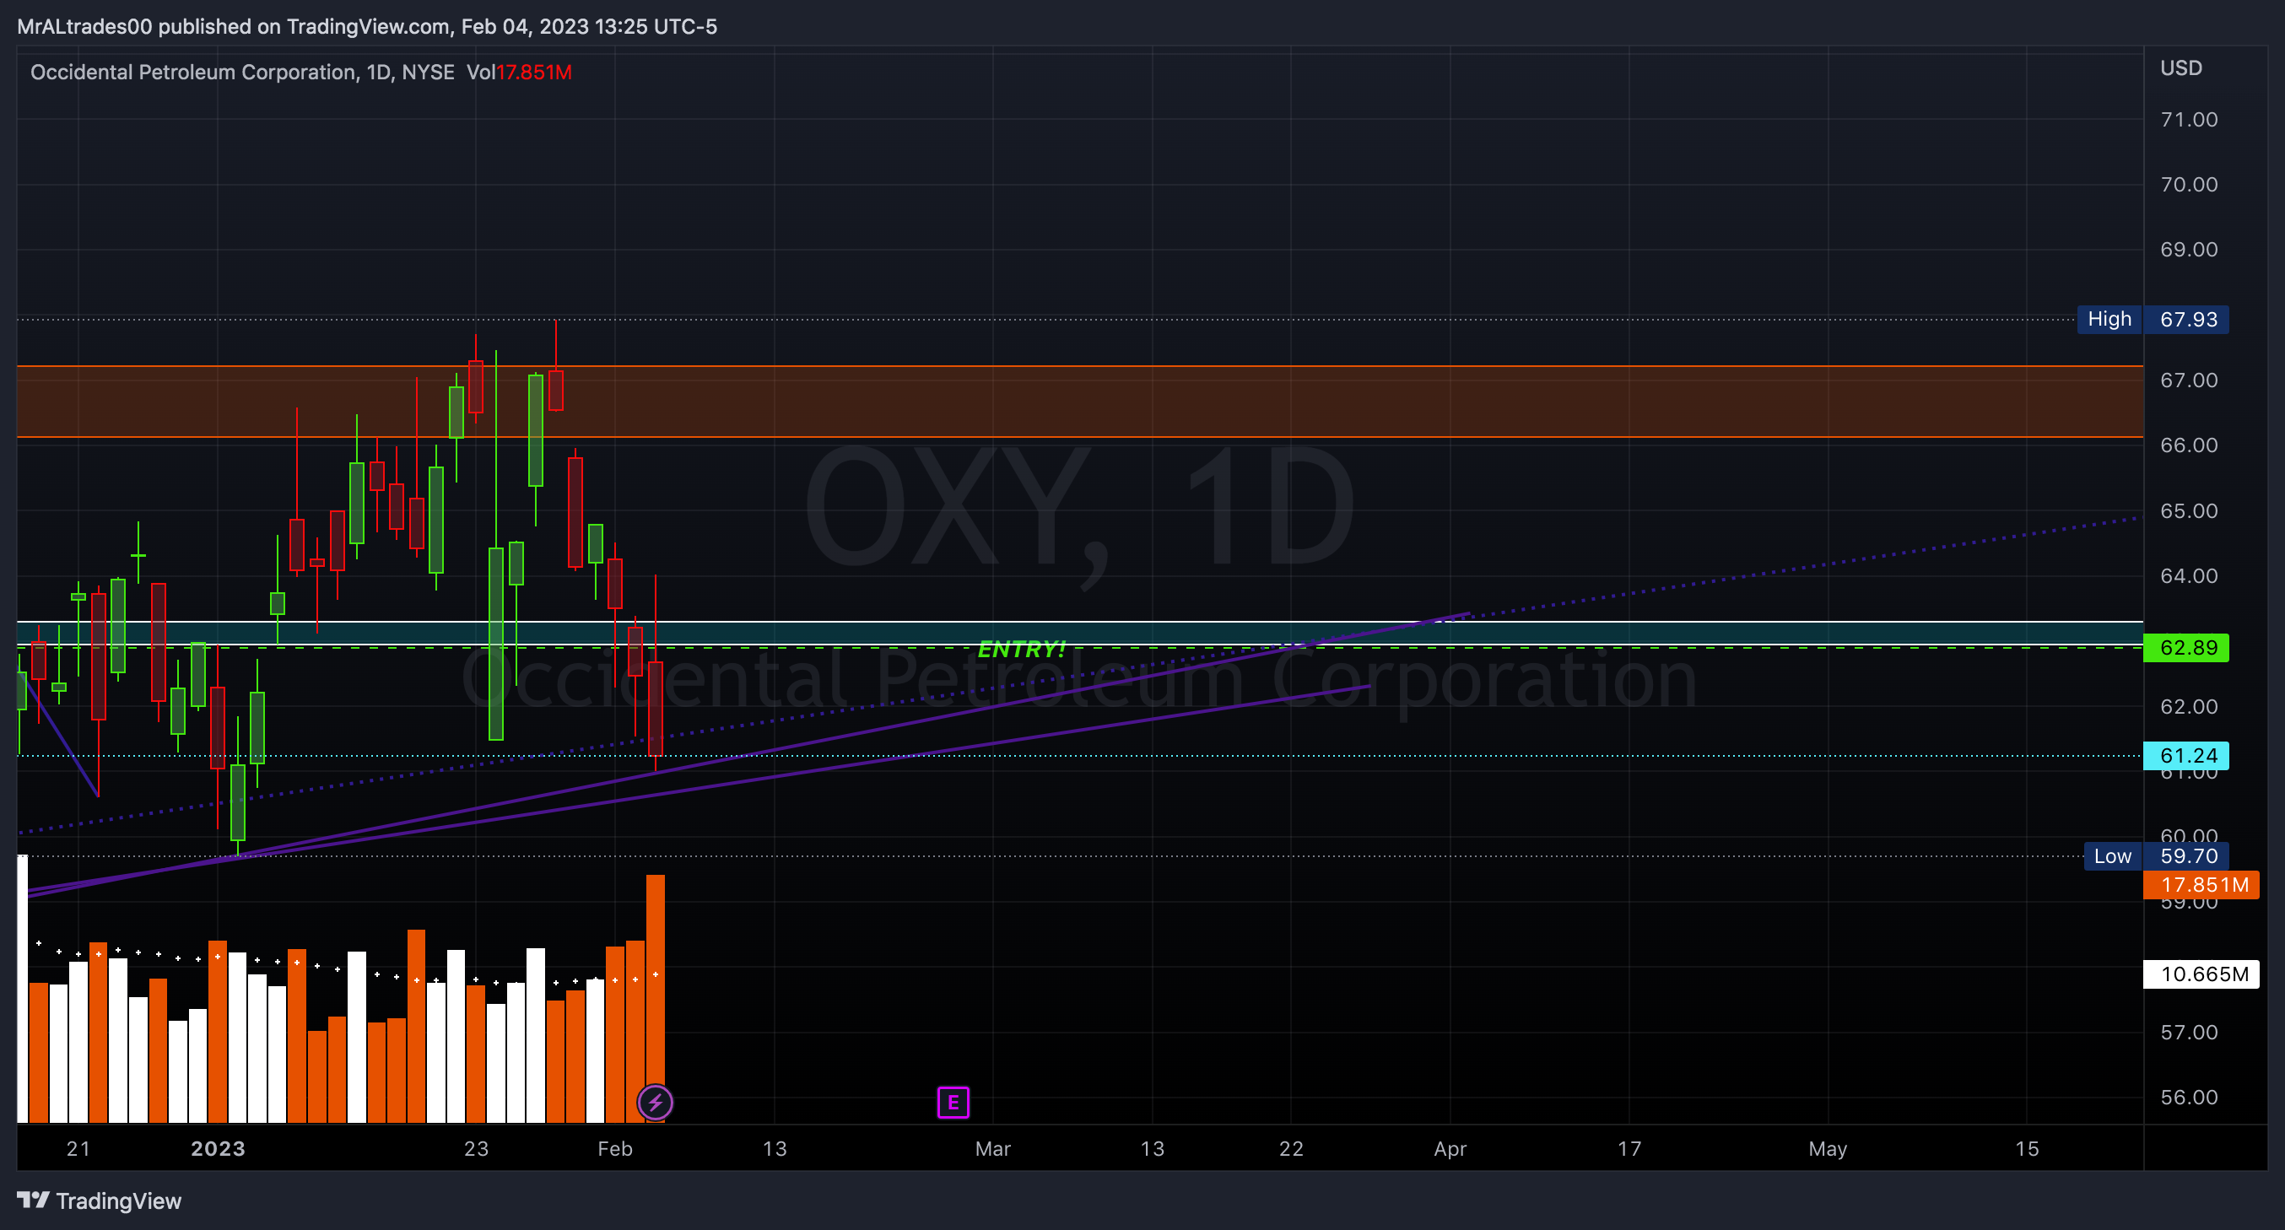Click the white 10.665M volume average tag
The height and width of the screenshot is (1230, 2285).
[x=2201, y=974]
